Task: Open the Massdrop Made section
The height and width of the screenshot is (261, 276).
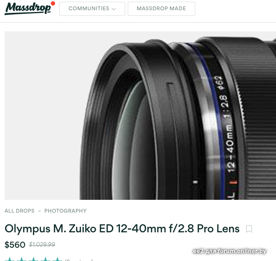Action: (161, 9)
